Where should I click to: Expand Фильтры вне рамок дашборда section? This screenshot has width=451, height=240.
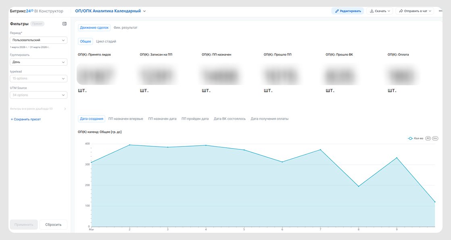coord(38,109)
